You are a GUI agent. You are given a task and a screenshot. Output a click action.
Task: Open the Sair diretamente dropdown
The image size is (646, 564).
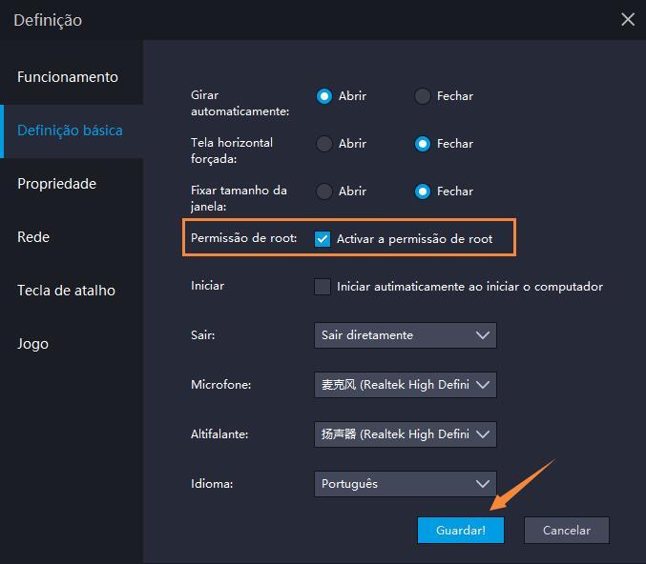click(x=406, y=335)
